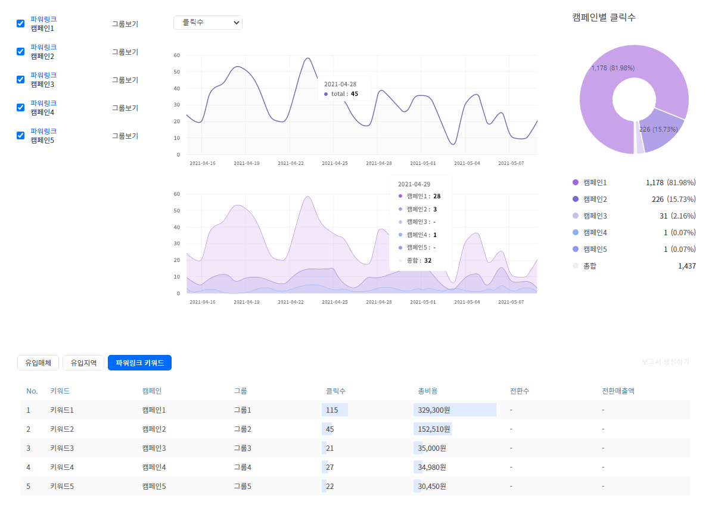Open the 클릭수 metric dropdown
715x508 pixels.
coord(208,22)
